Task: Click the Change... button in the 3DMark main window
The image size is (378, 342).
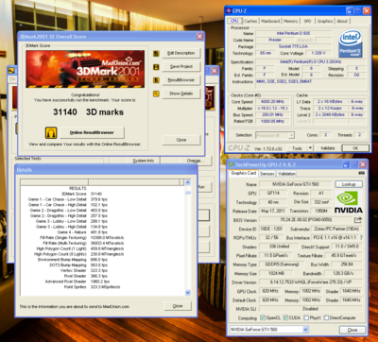Action: point(195,161)
